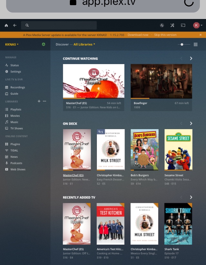Advance Continue Watching with right chevron
206x265 pixels.
tap(191, 59)
